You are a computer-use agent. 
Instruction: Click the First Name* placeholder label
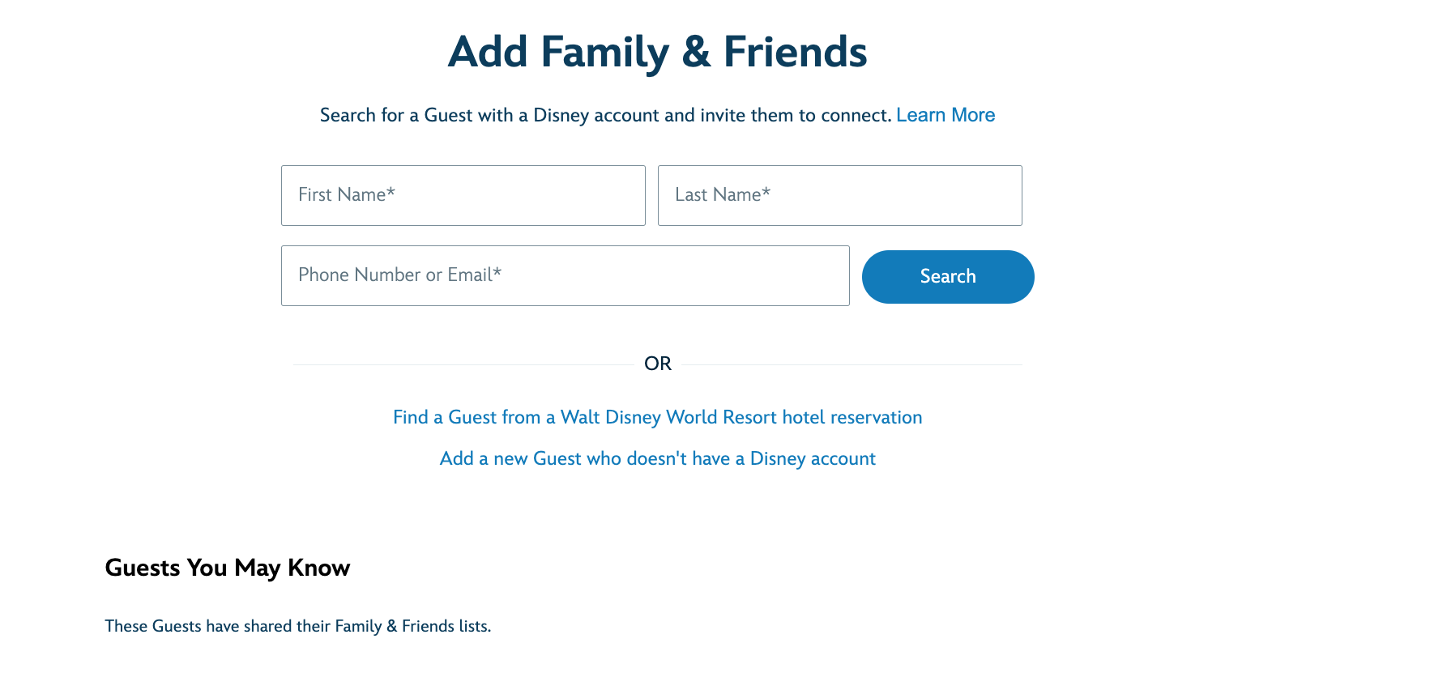(x=347, y=194)
